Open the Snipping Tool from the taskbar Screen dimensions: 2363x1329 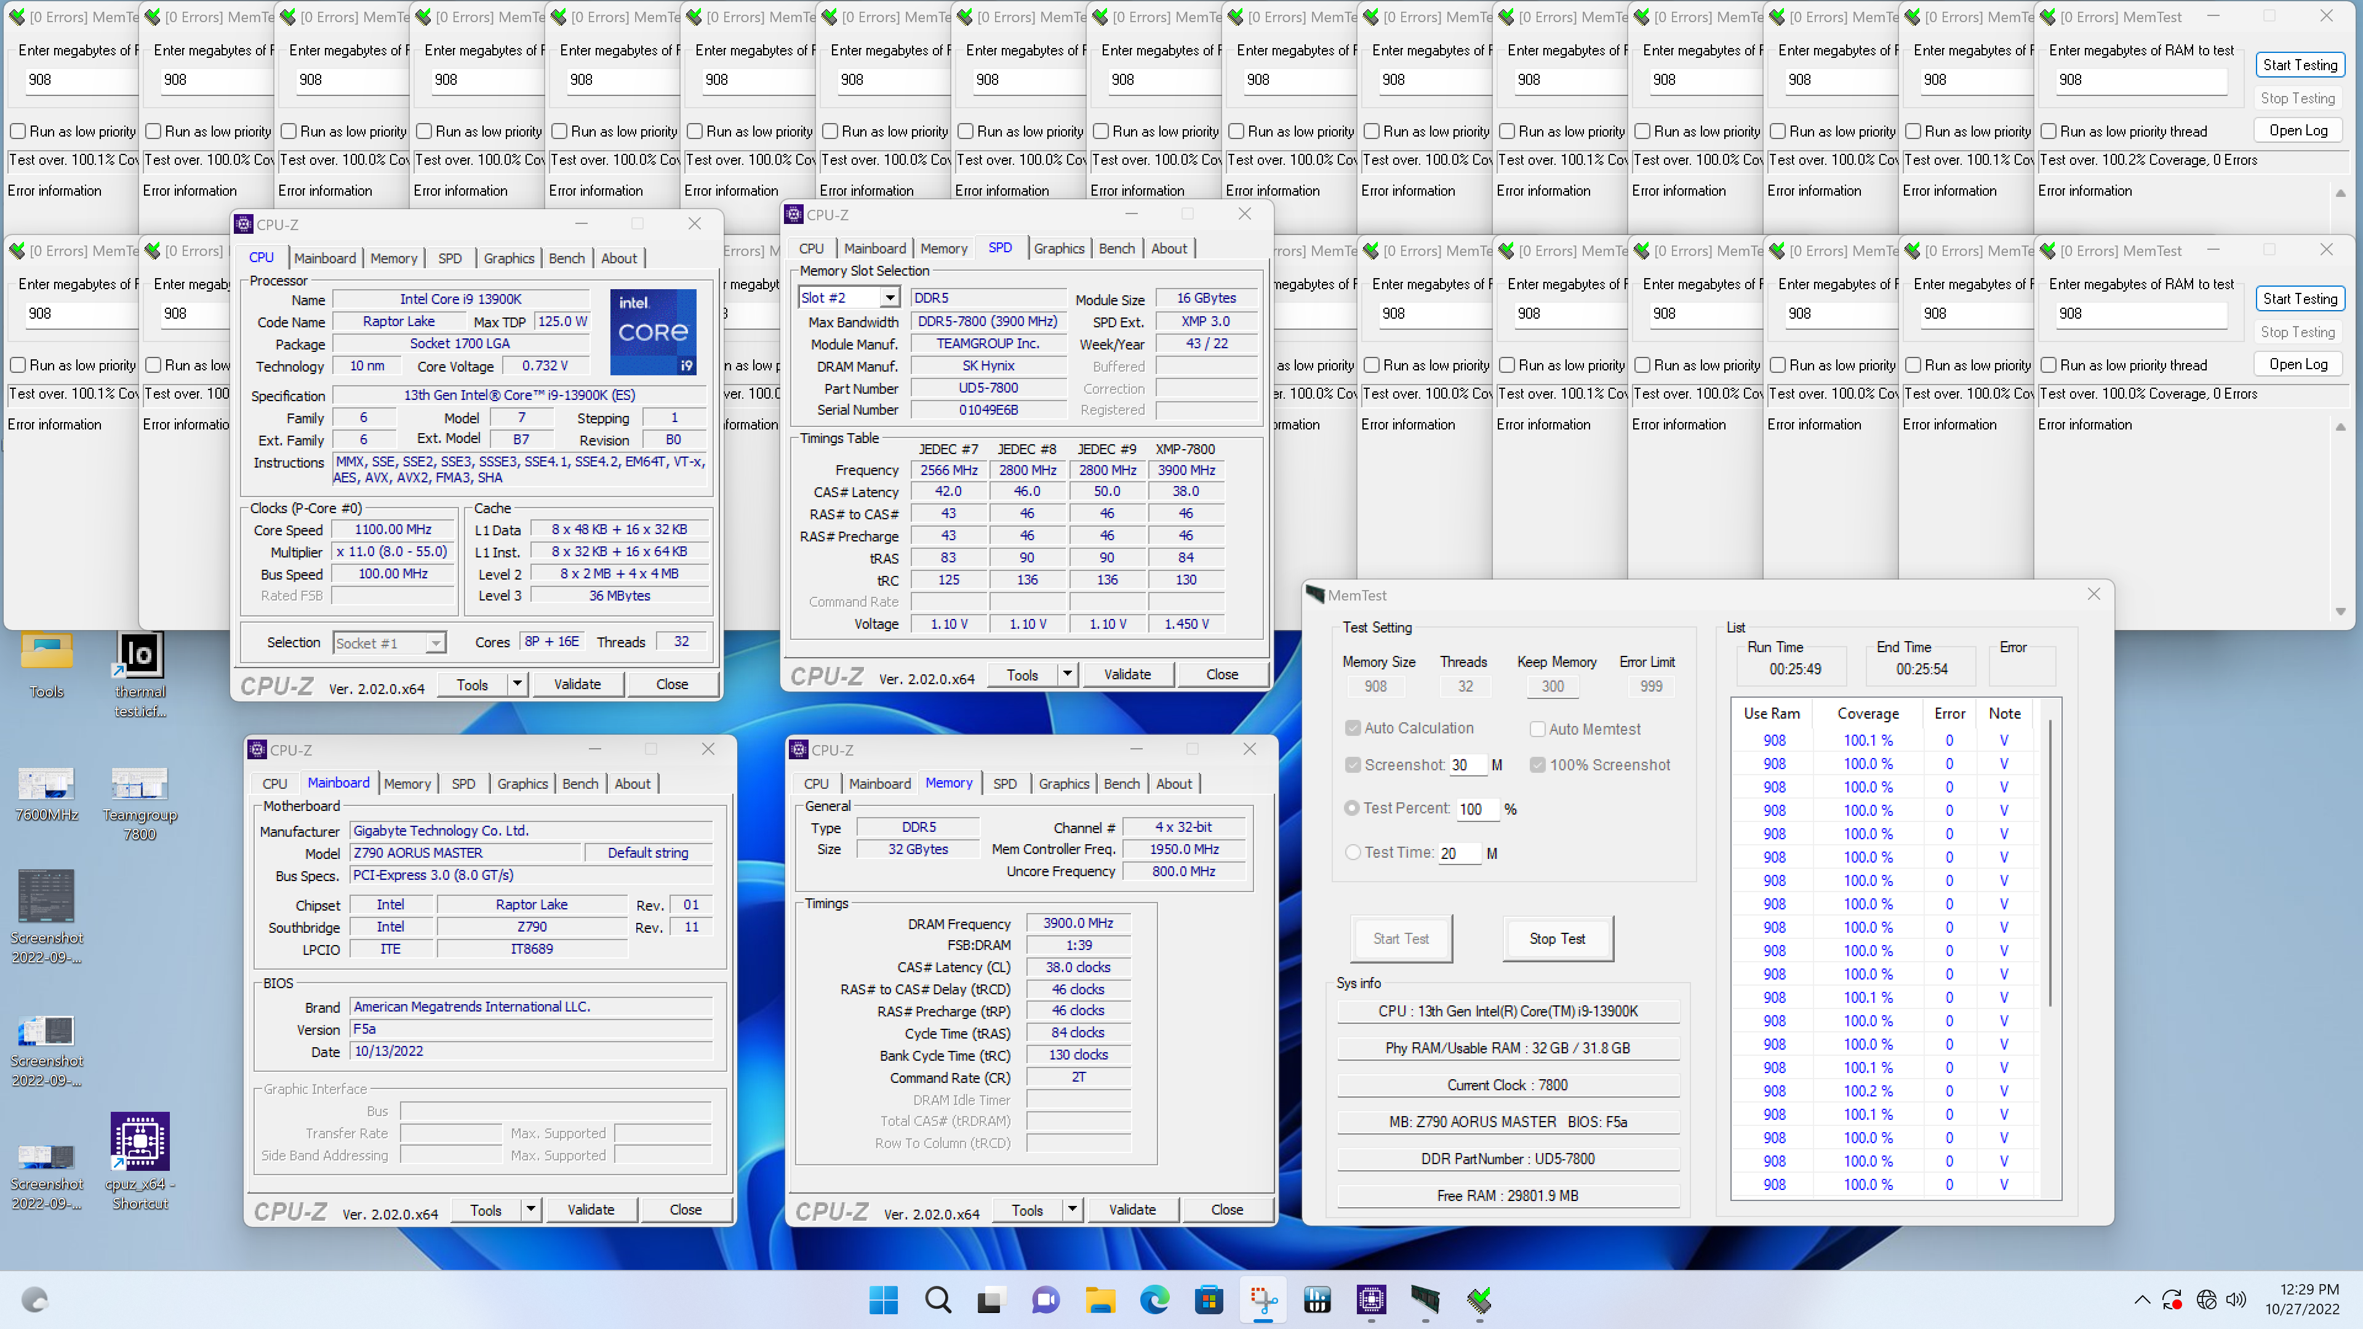(x=1263, y=1299)
